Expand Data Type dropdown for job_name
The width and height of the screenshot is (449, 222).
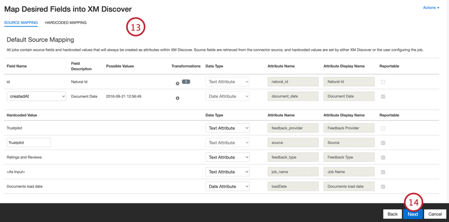[227, 172]
